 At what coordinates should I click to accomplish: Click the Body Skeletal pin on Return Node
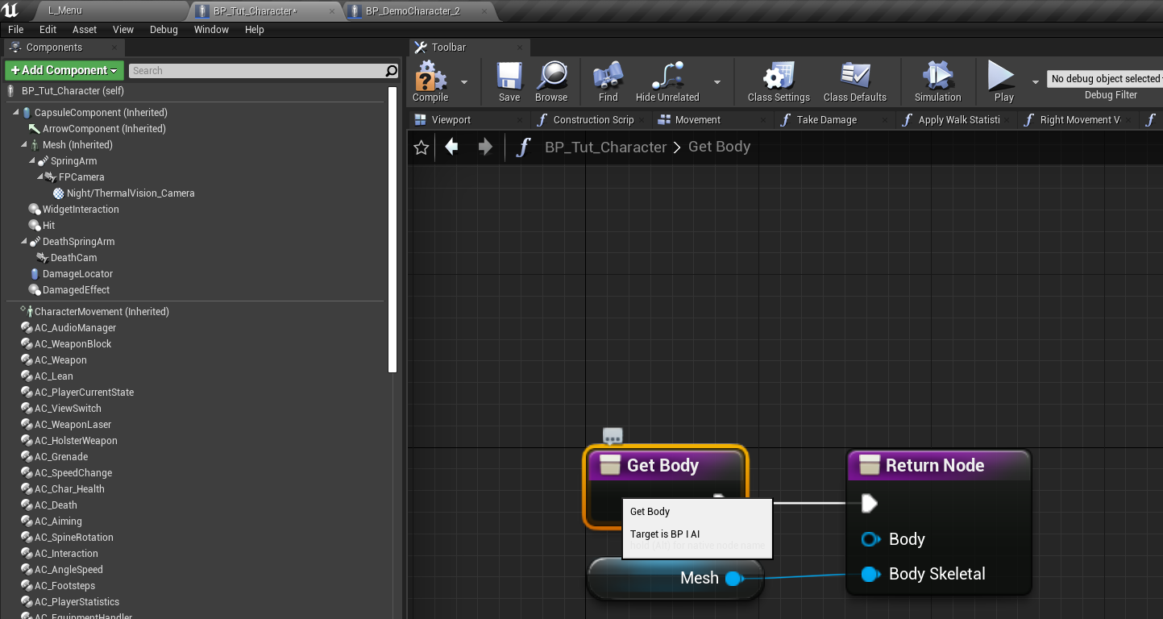(870, 574)
